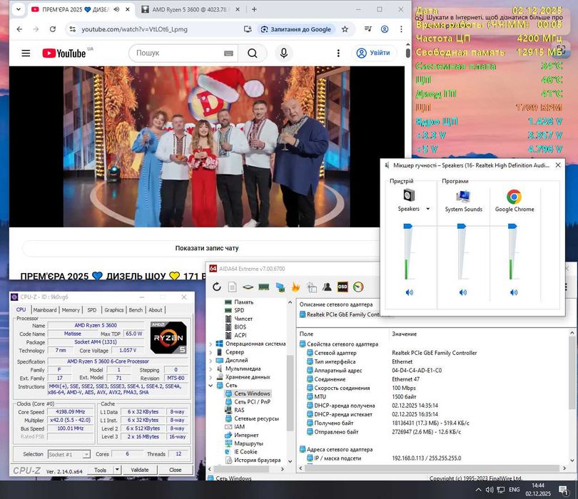
Task: Open the AIDA64 OSD panel icon
Action: point(343,287)
